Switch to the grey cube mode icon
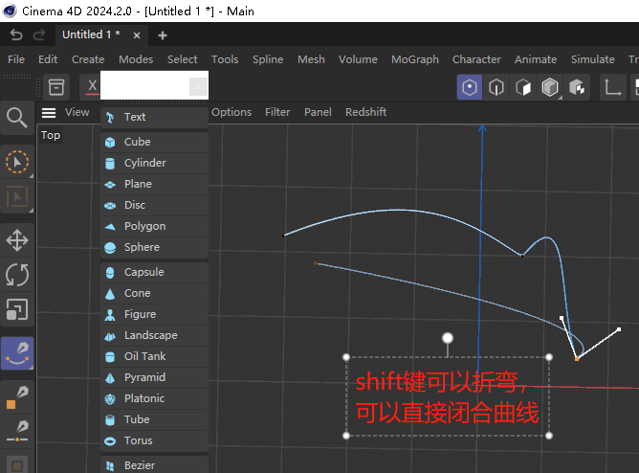639x473 pixels. [550, 87]
